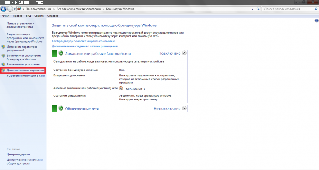The width and height of the screenshot is (319, 170).
Task: Open "Панель управления - домашняя страница" link
Action: click(x=20, y=25)
